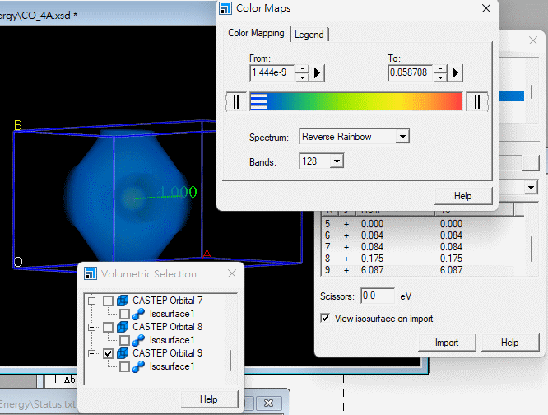Select the Color Mapping tab

(256, 33)
